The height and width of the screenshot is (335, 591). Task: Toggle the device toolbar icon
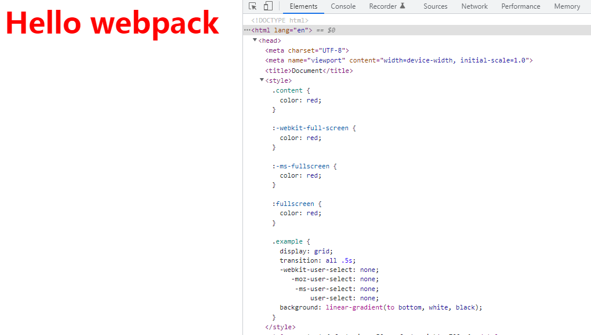coord(268,6)
